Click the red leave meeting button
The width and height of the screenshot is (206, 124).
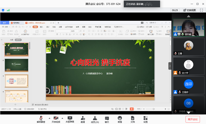(x=193, y=119)
